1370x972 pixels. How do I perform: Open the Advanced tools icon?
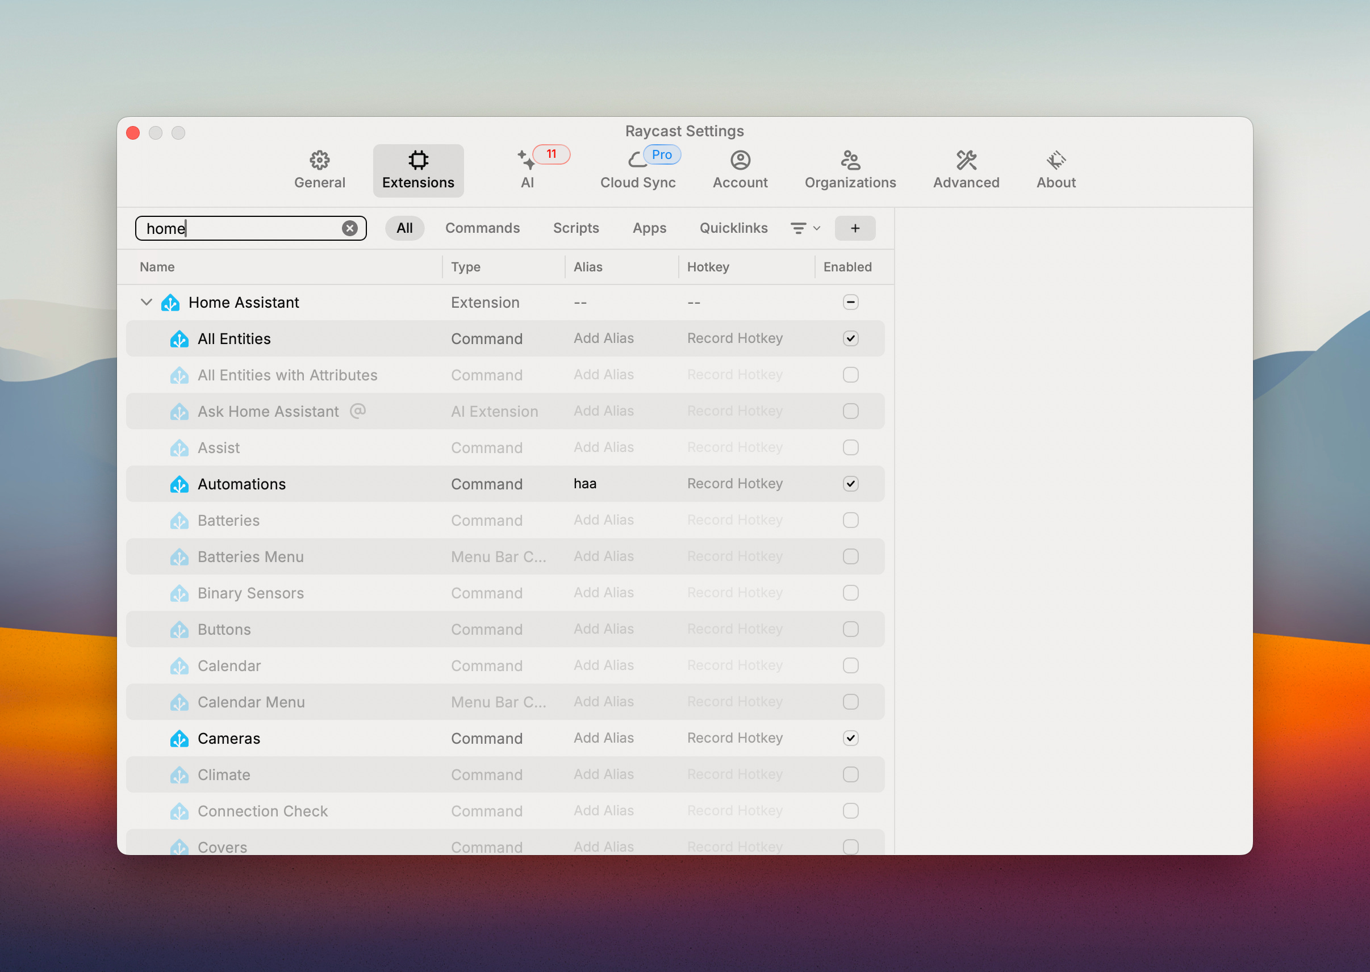(966, 160)
